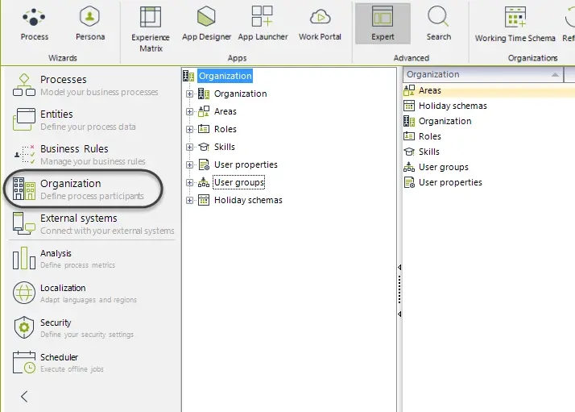The height and width of the screenshot is (412, 575).
Task: Select 'User groups' row text in list
Action: (x=444, y=167)
